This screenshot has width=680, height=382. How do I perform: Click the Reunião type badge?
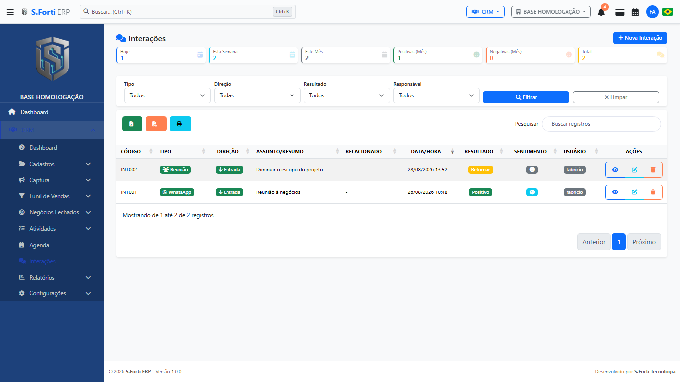[x=175, y=170]
